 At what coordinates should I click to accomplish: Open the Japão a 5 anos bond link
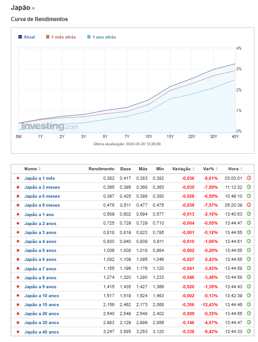[40, 251]
